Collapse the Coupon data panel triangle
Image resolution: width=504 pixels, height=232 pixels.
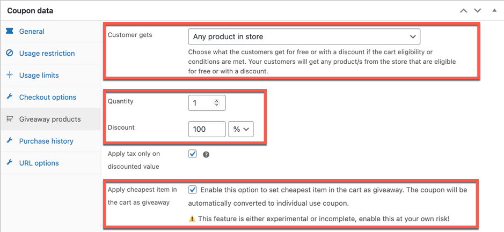point(494,11)
